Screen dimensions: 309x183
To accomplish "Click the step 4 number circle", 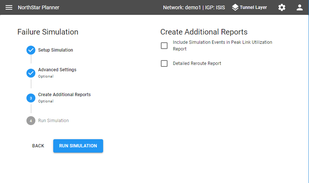I will point(31,121).
